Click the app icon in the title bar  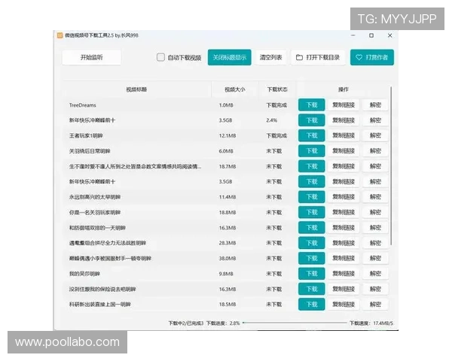(x=60, y=35)
